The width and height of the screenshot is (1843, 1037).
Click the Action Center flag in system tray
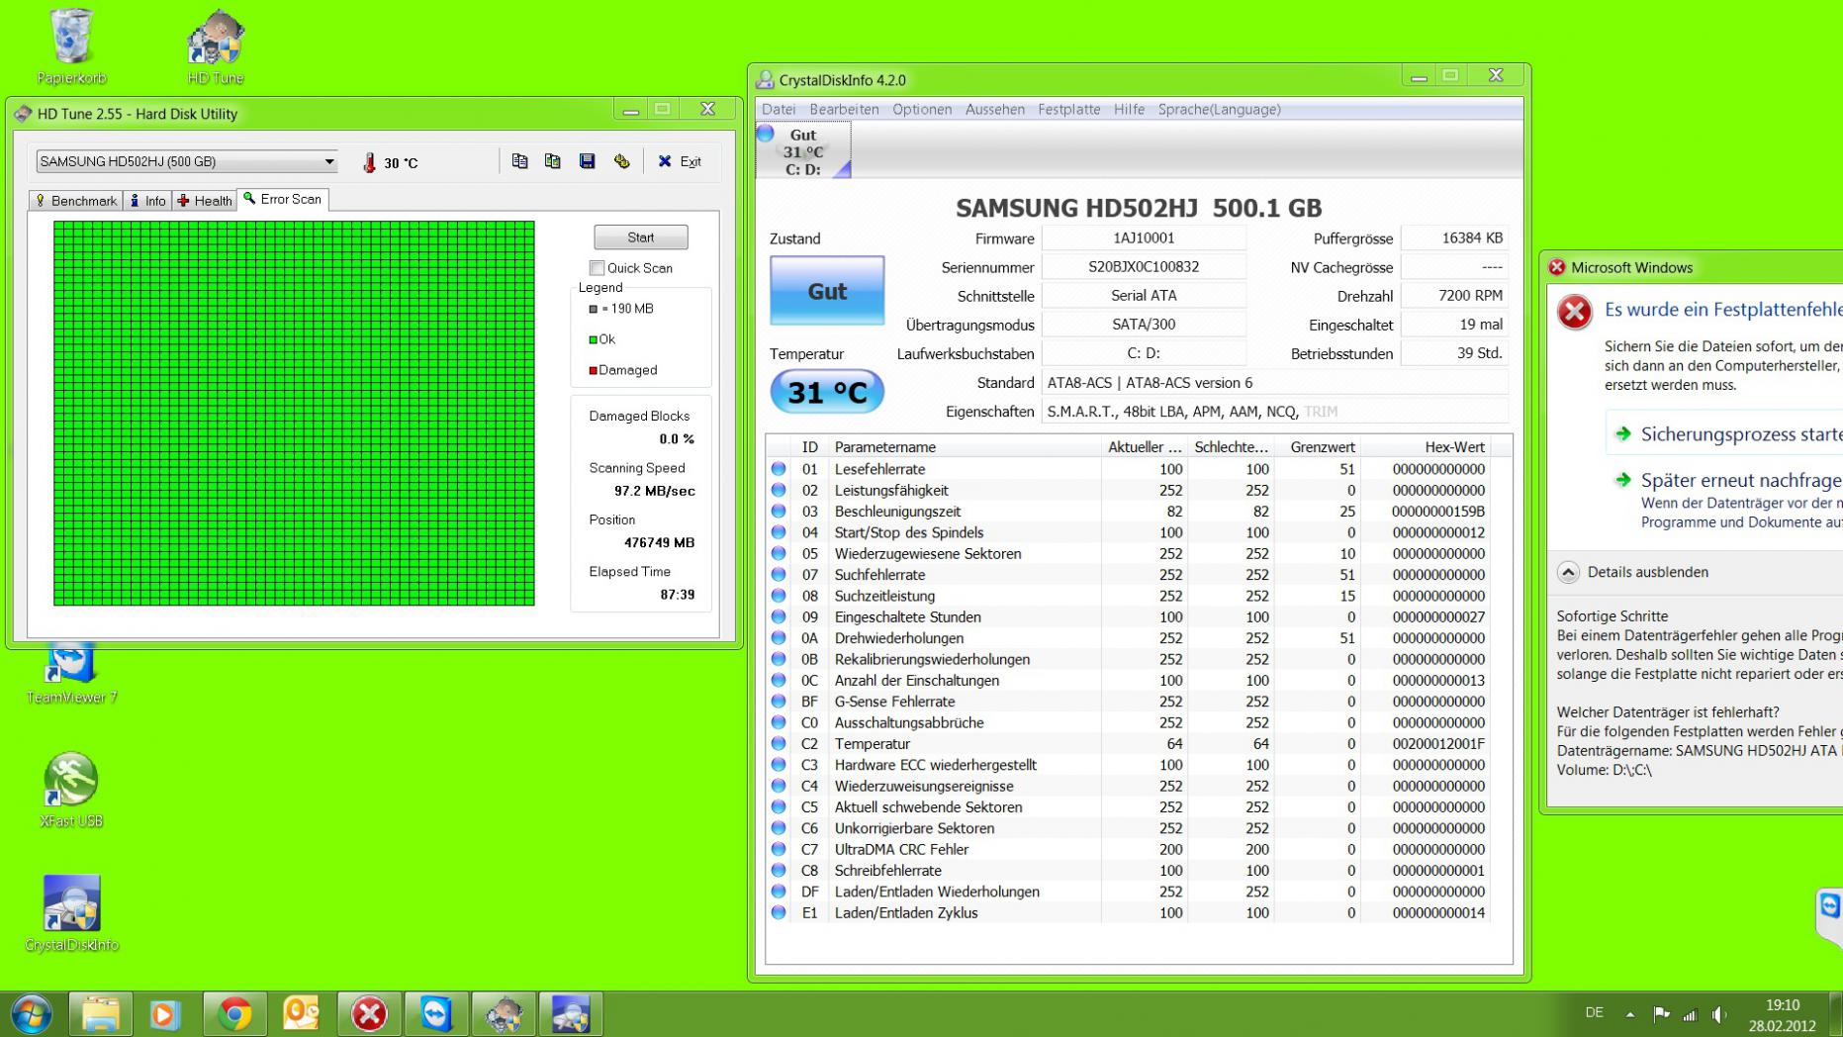1661,1014
